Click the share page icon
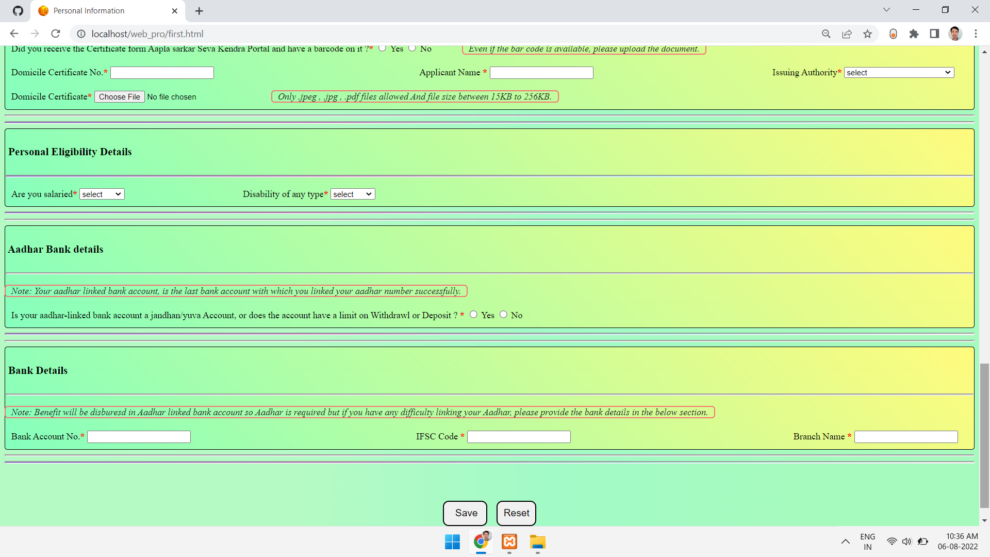 click(847, 34)
